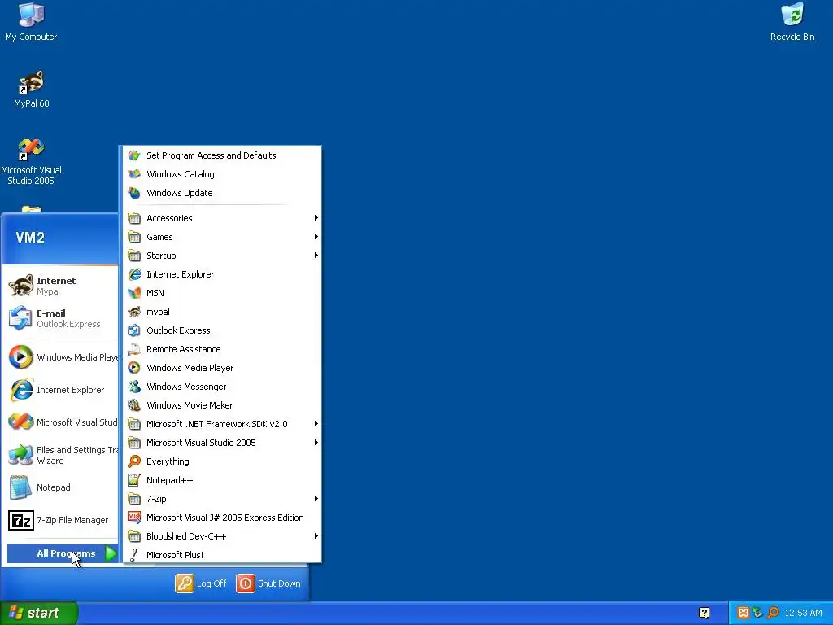Click Files and Settings Transfer Wizard icon
This screenshot has width=833, height=625.
pos(20,455)
